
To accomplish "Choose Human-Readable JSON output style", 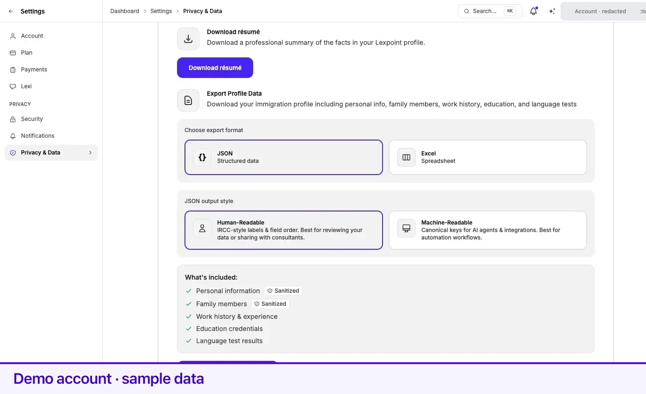I will point(284,230).
